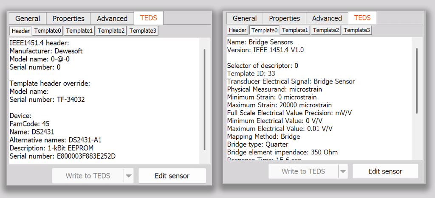This screenshot has width=435, height=198.
Task: Expand Write to TEDS dropdown arrow, right panel
Action: (x=343, y=171)
